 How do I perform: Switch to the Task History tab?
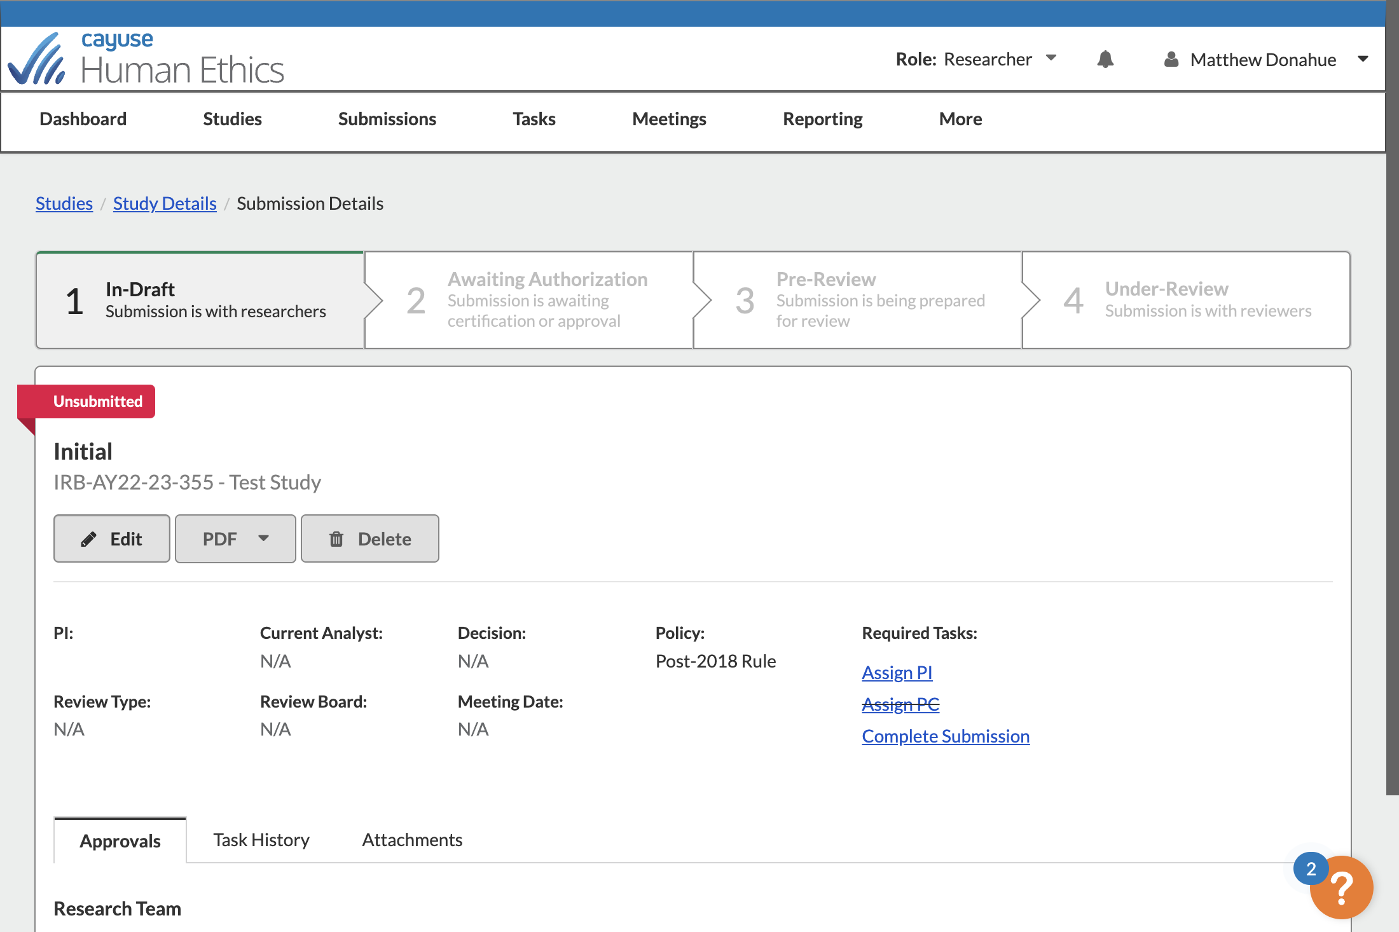(x=261, y=840)
